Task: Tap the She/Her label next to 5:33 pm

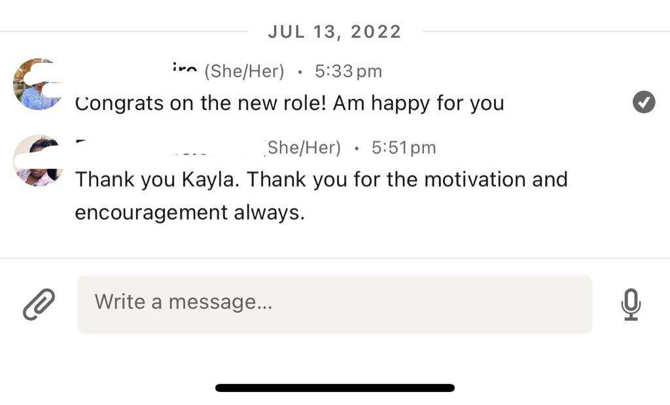Action: pyautogui.click(x=244, y=71)
